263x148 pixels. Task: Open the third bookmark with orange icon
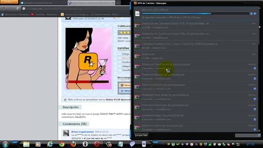[x=76, y=15]
